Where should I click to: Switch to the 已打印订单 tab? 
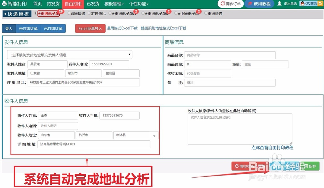[53, 28]
